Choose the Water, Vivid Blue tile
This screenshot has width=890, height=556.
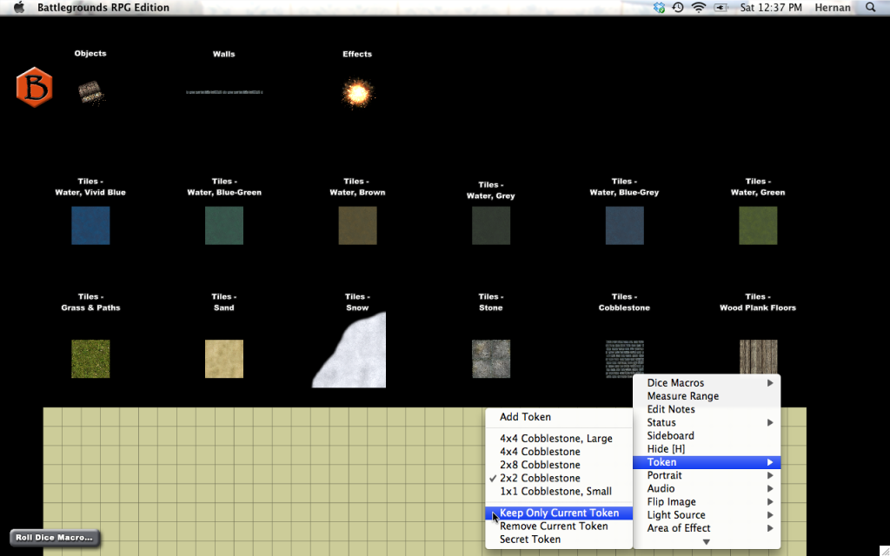coord(90,226)
